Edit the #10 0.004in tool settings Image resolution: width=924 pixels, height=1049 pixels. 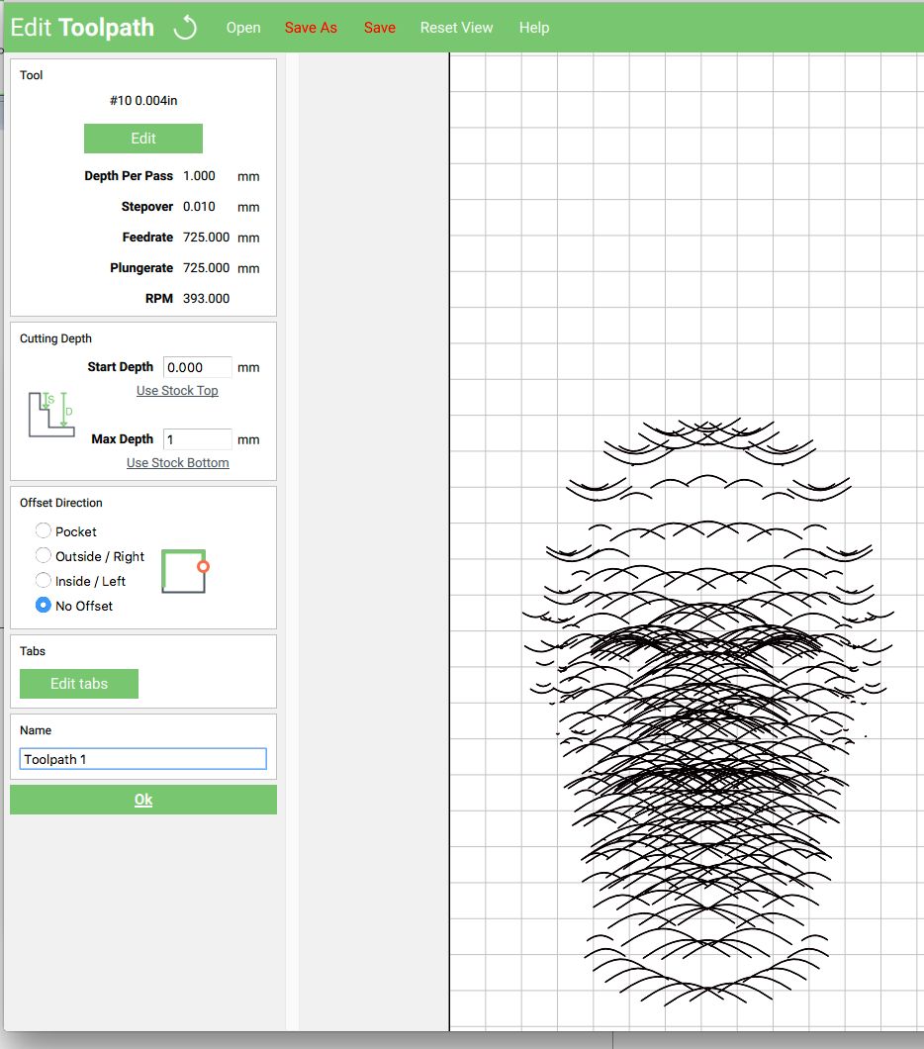click(x=142, y=138)
